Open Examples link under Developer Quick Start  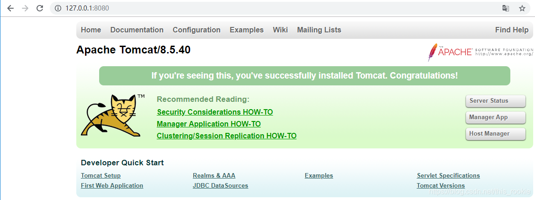pos(319,176)
